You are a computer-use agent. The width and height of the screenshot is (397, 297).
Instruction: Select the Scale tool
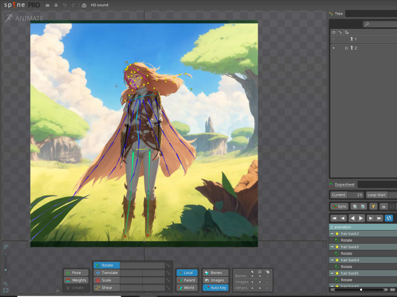(106, 280)
